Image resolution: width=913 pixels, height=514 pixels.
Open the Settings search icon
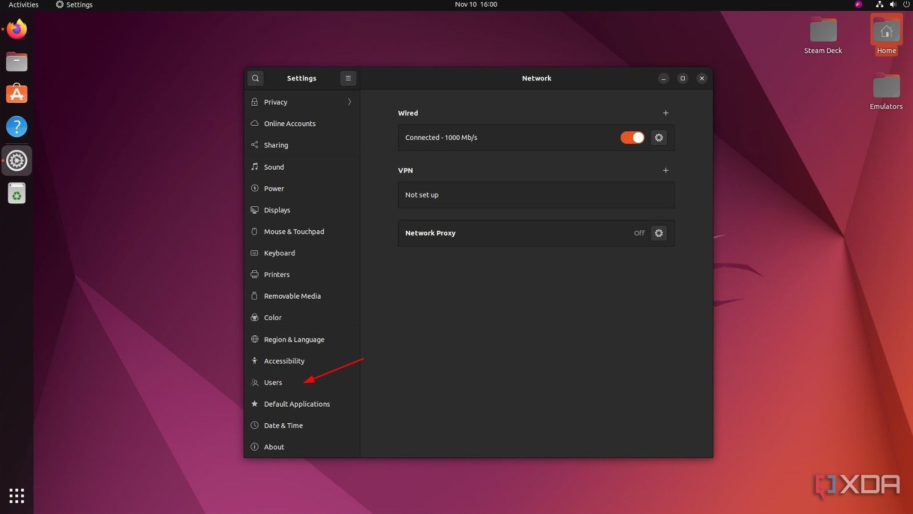click(x=256, y=78)
